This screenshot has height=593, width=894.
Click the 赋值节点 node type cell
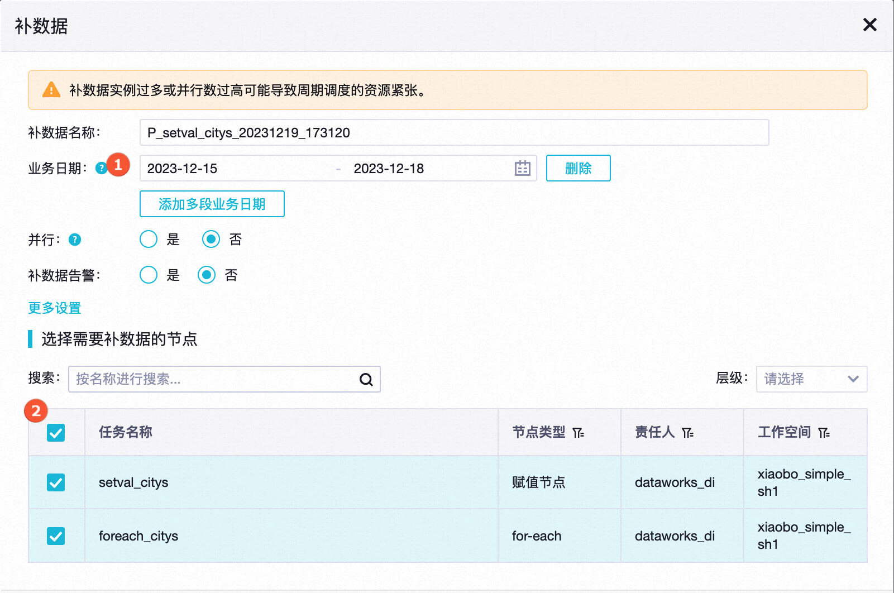(x=539, y=482)
